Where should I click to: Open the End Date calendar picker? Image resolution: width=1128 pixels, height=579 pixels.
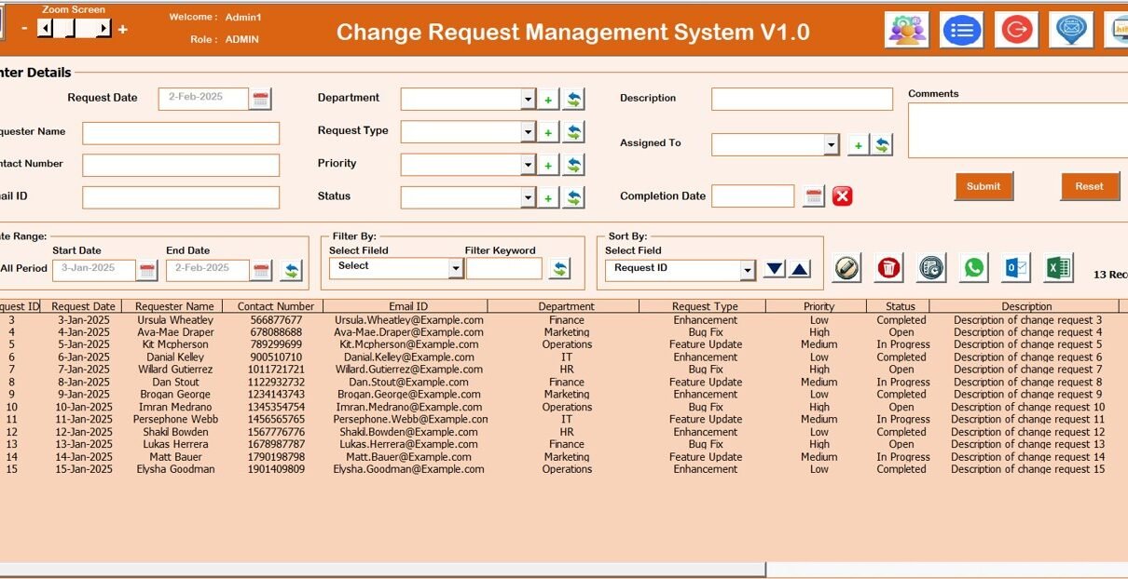click(x=262, y=271)
